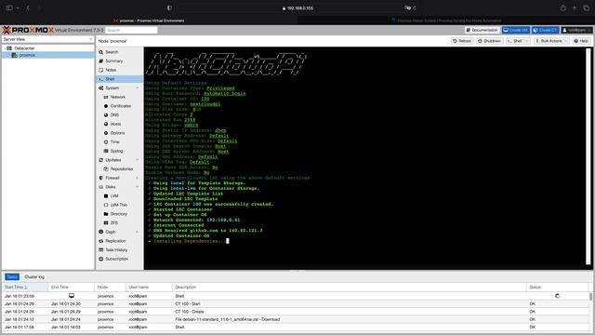Select the CT 100 - Create task row
595x335 pixels.
click(296, 312)
